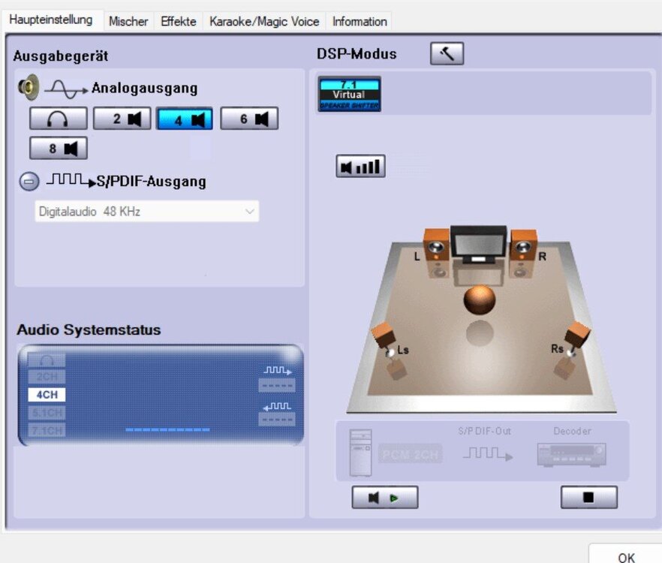Choose 8 speaker analog output

click(x=59, y=148)
